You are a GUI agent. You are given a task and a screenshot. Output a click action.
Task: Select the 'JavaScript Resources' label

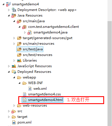click(35, 66)
